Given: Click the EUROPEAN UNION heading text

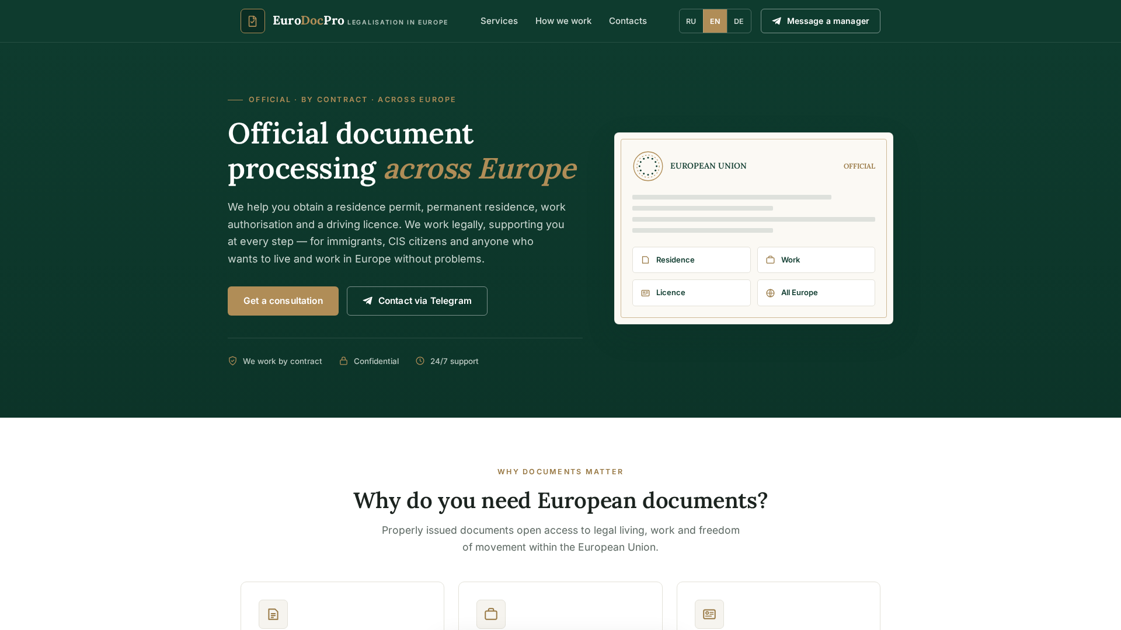Looking at the screenshot, I should [x=708, y=166].
